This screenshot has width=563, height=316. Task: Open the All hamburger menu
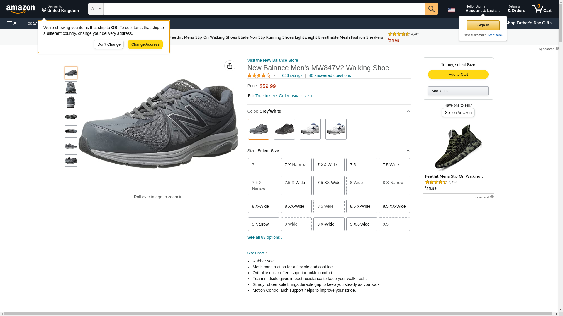13,23
